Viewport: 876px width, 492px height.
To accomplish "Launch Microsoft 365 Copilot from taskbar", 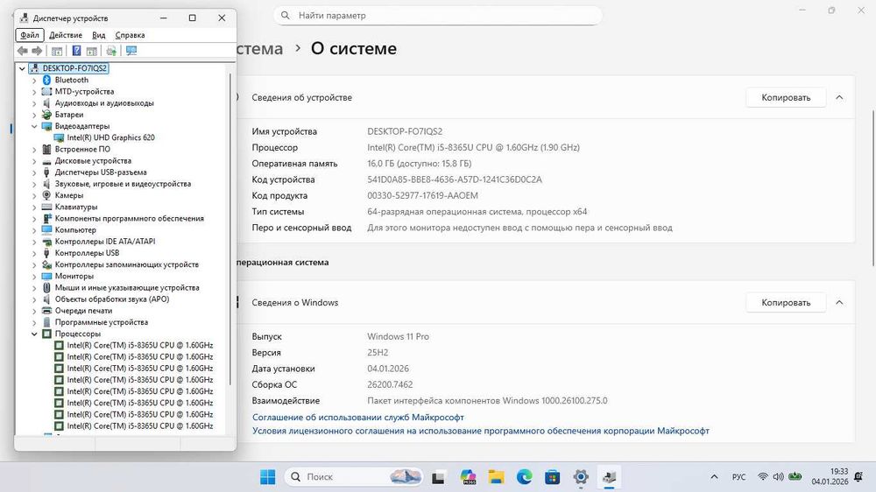I will [468, 477].
